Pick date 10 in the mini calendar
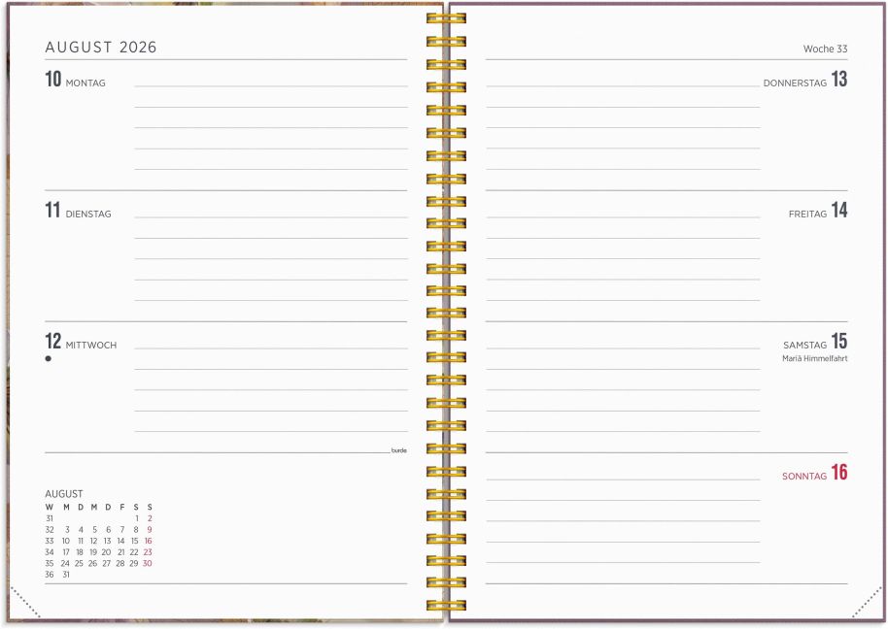The width and height of the screenshot is (888, 629). [66, 542]
